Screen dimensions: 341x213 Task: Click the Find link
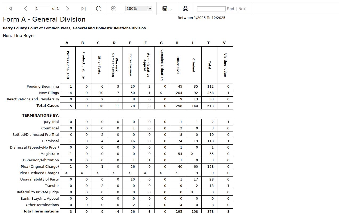(x=230, y=9)
